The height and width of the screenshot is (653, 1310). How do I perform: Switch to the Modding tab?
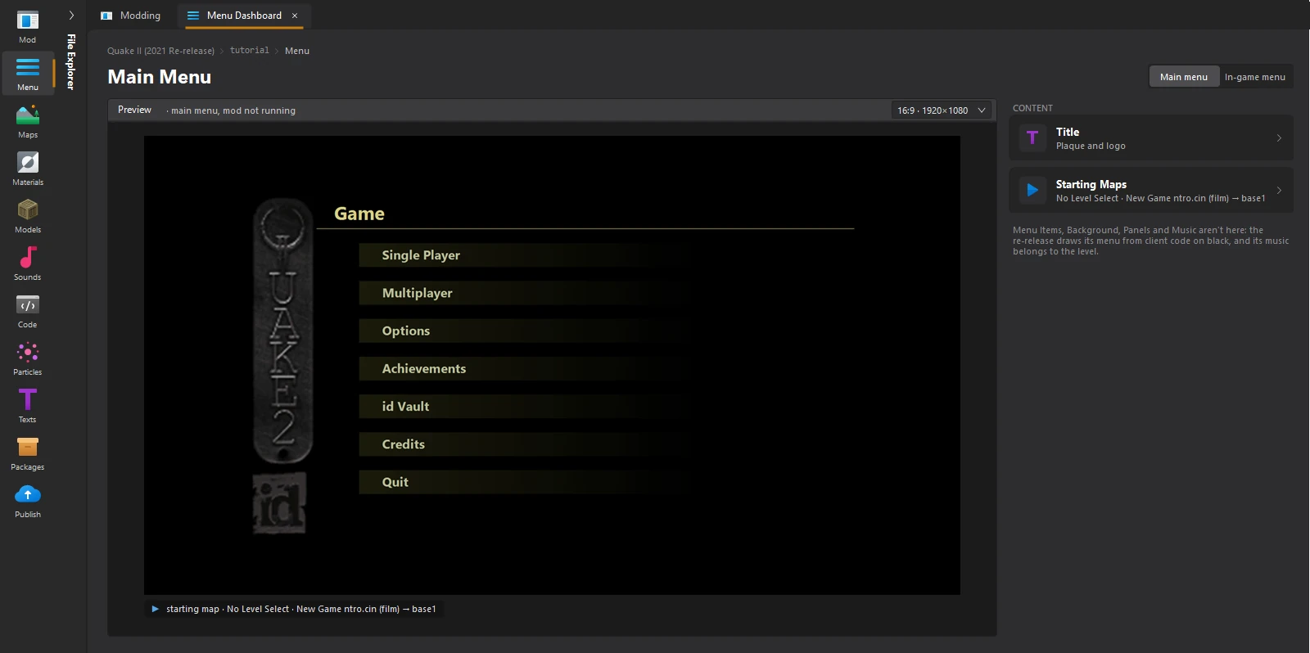tap(131, 16)
